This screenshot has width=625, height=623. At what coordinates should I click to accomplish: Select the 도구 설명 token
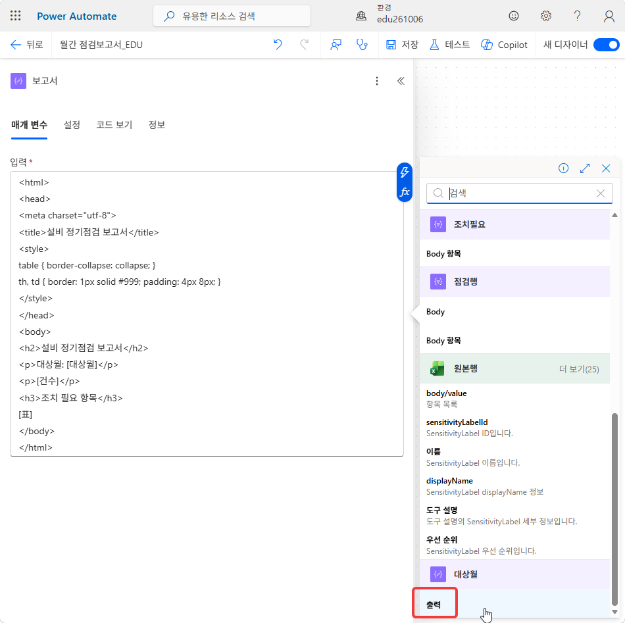(x=514, y=516)
